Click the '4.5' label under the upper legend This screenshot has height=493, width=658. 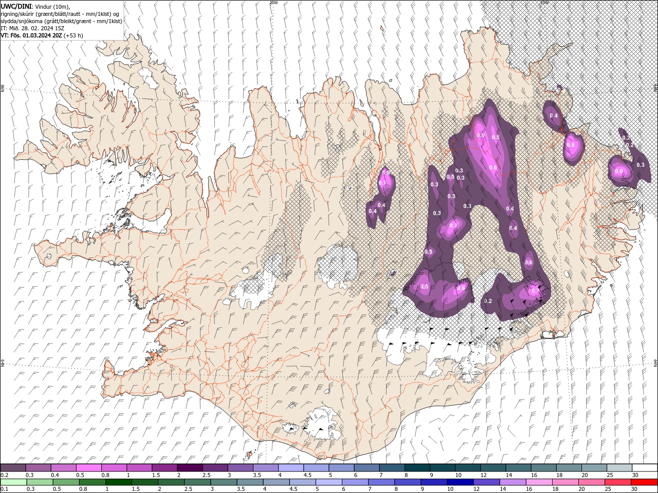point(307,476)
